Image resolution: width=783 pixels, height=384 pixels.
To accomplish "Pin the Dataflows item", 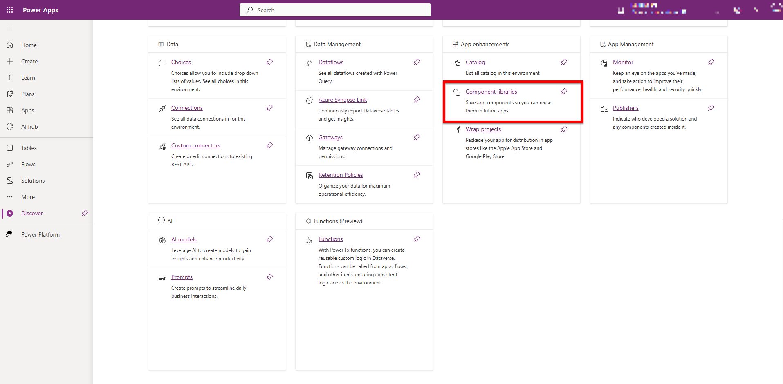I will pyautogui.click(x=417, y=62).
